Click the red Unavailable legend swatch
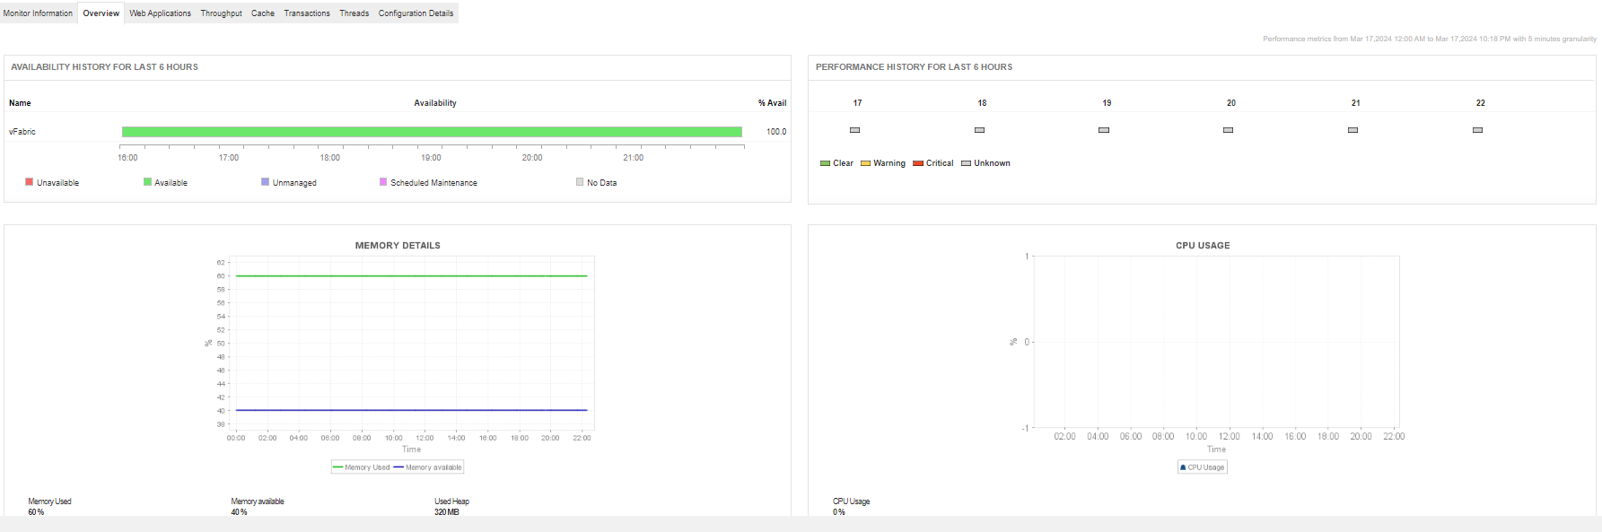1602x532 pixels. pyautogui.click(x=30, y=182)
